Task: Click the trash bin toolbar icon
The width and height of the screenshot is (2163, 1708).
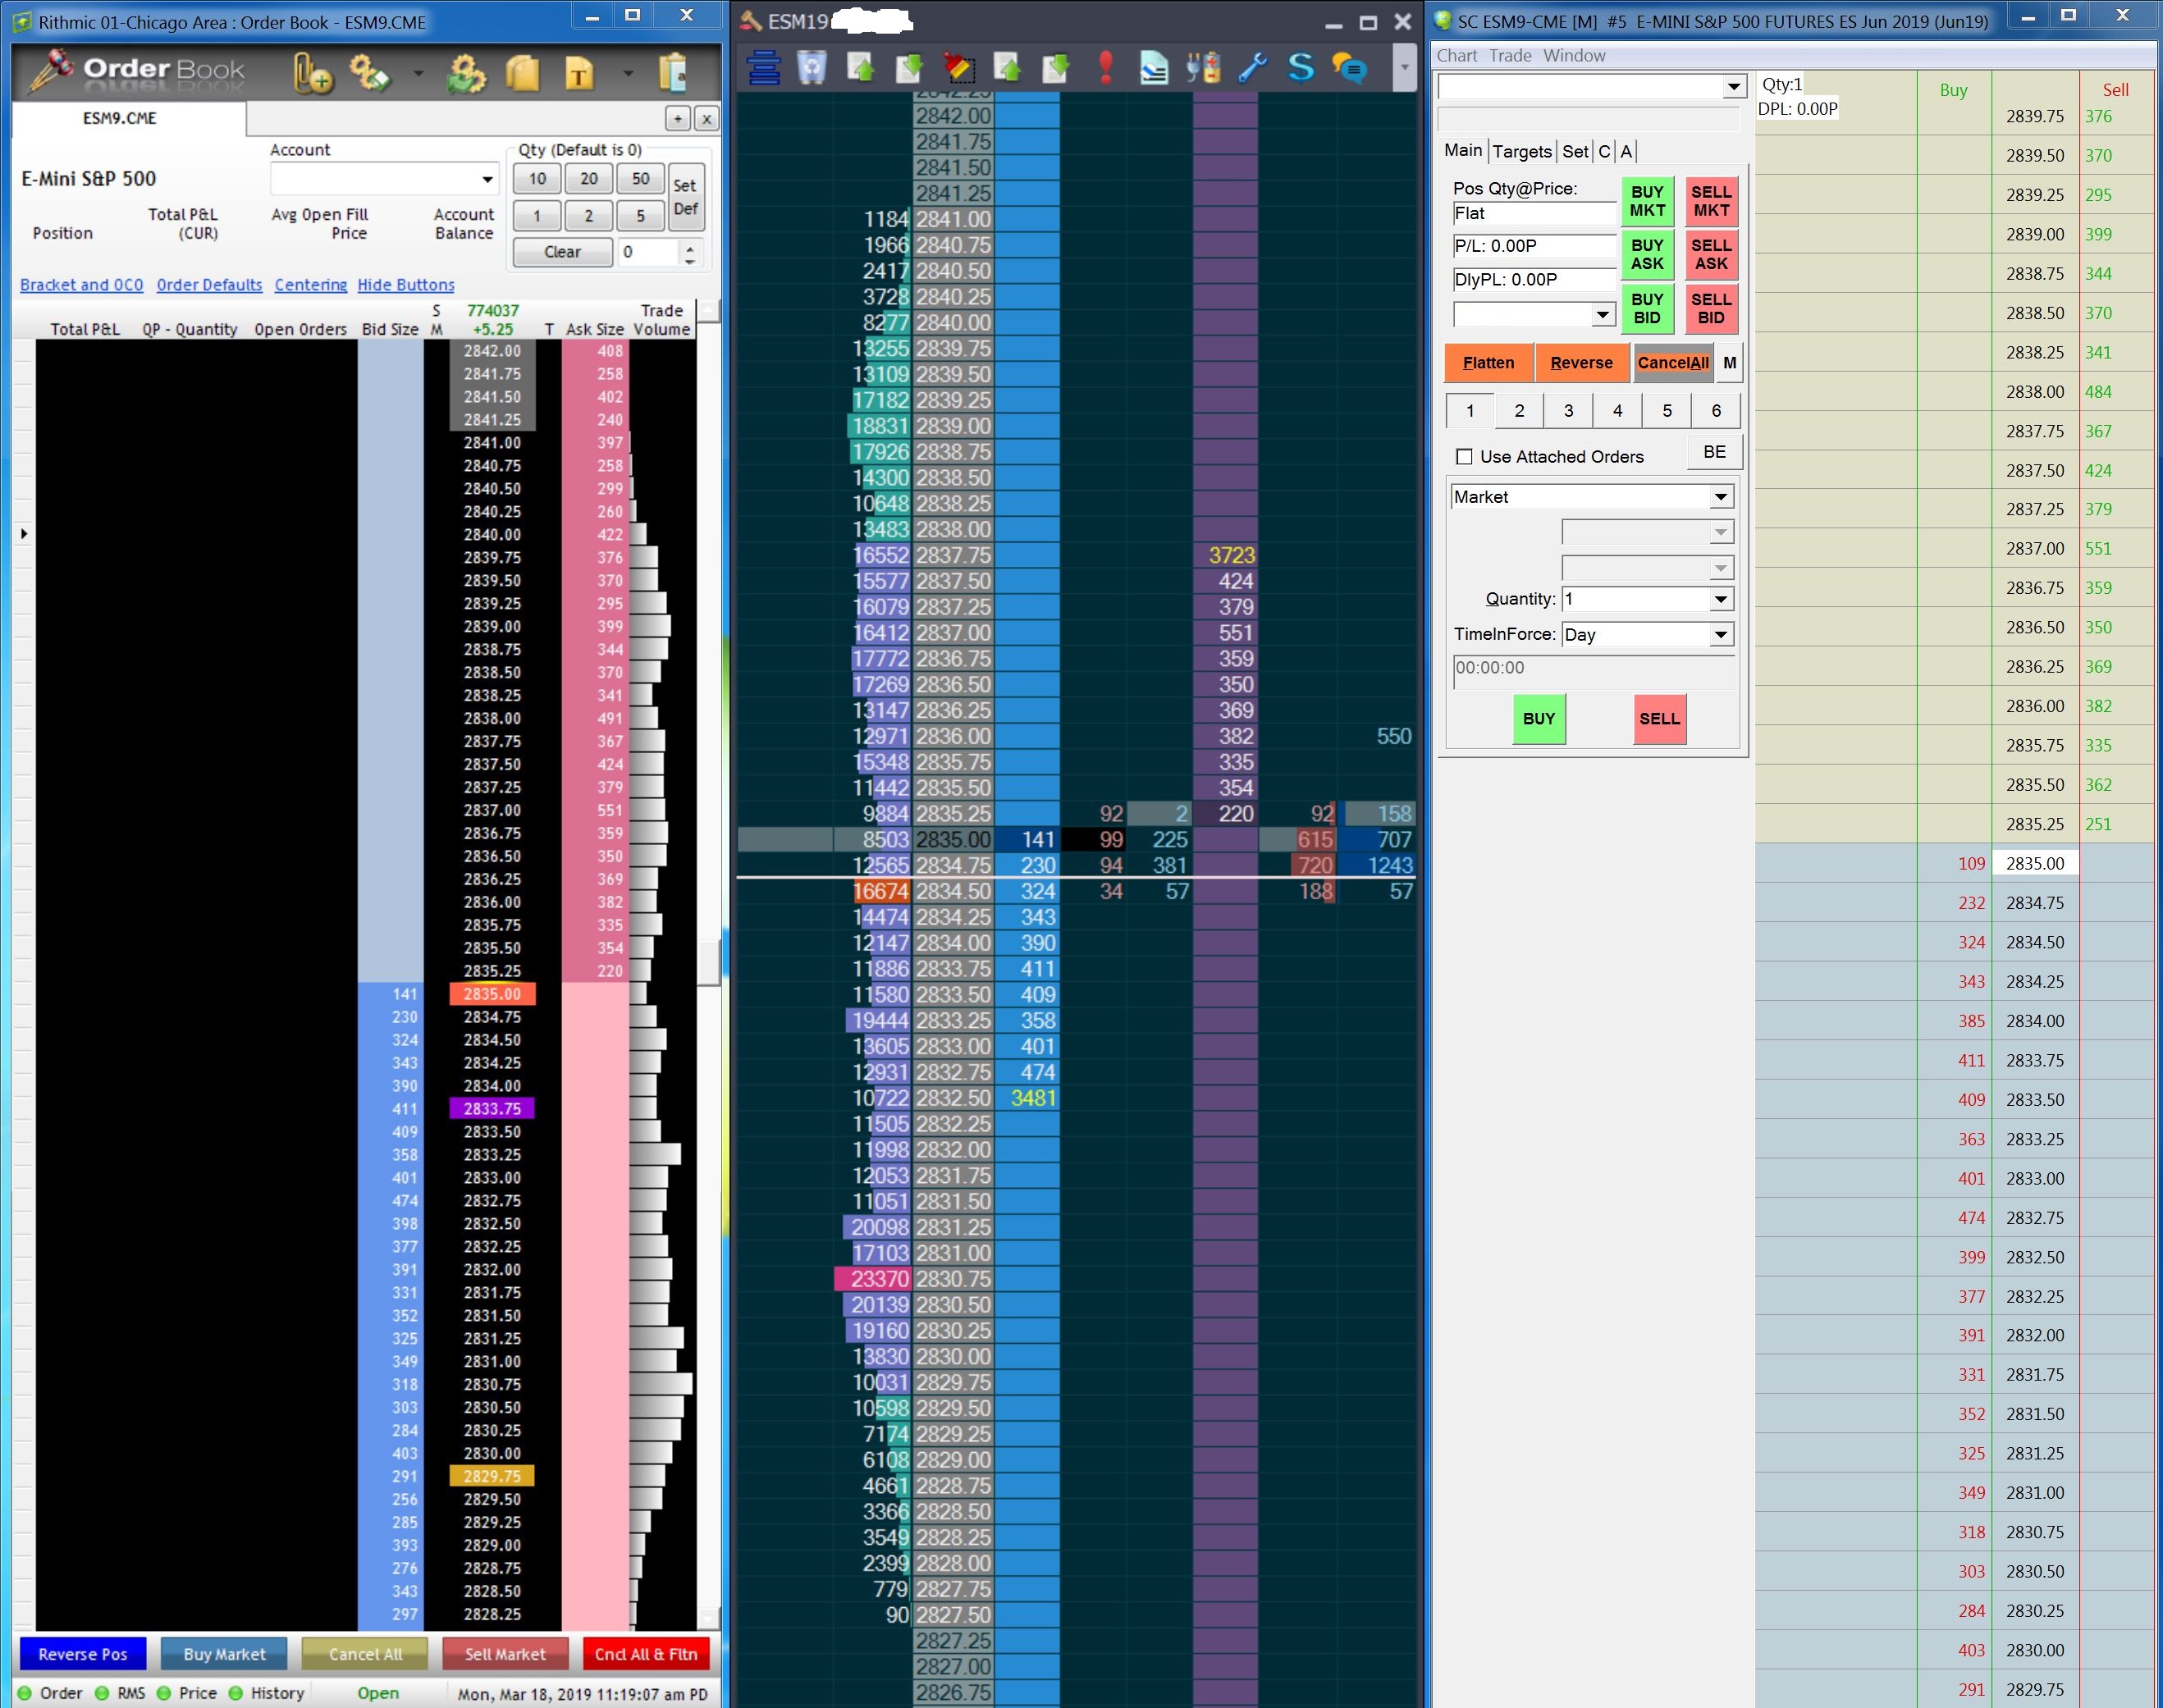Action: [812, 68]
